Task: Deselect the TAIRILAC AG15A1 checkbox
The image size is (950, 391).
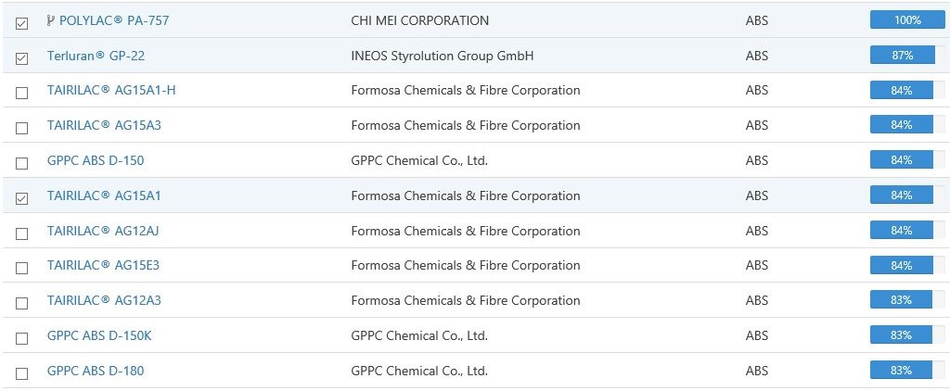Action: click(x=22, y=197)
